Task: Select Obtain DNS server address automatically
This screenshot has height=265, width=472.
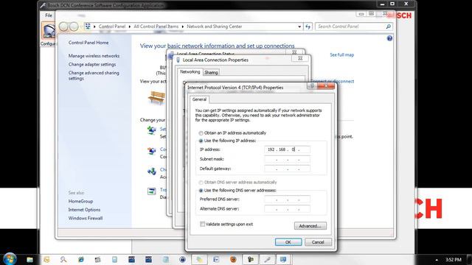Action: [x=201, y=183]
